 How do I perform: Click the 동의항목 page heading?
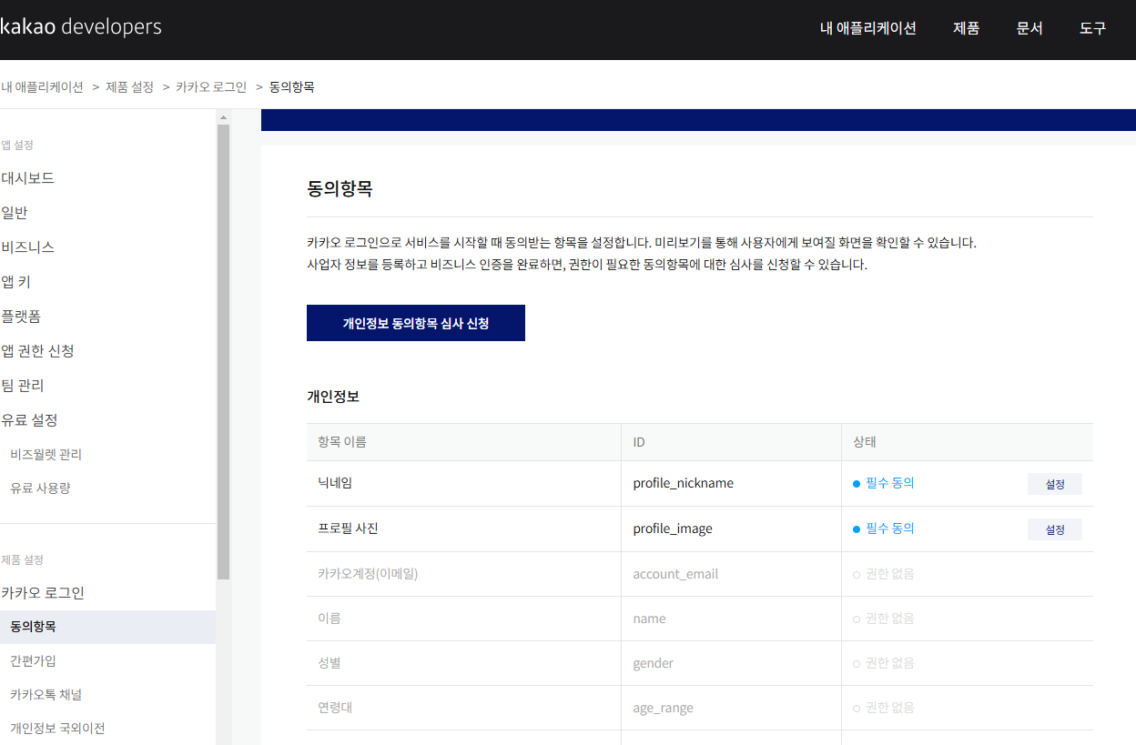click(340, 189)
